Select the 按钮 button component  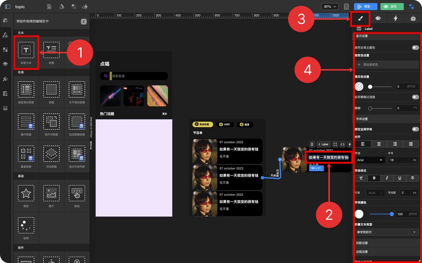(x=77, y=196)
